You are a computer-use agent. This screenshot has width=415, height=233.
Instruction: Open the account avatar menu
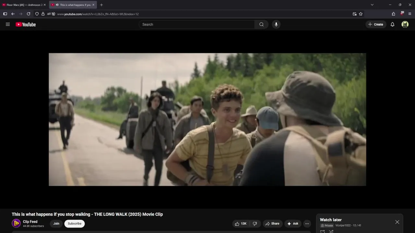click(x=405, y=24)
